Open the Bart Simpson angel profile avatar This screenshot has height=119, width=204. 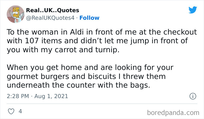coord(15,14)
